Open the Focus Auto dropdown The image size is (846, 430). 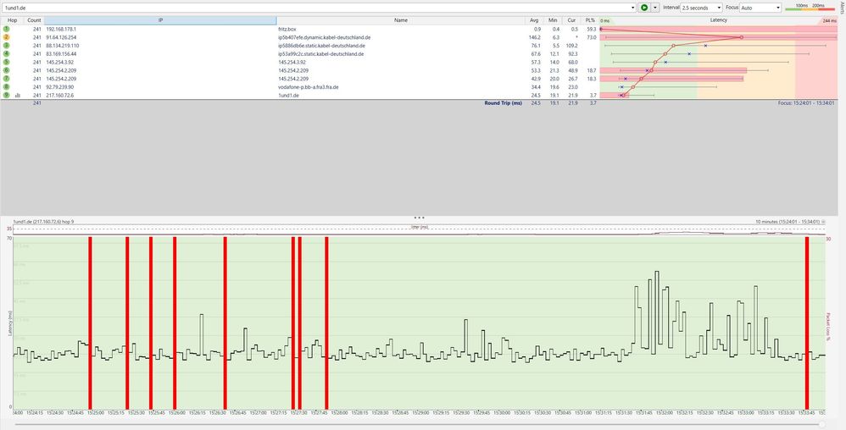click(x=776, y=7)
